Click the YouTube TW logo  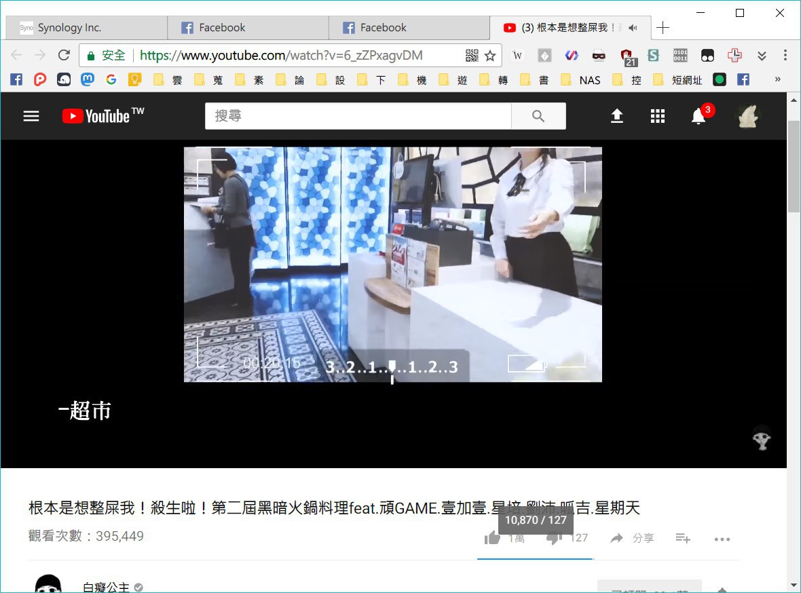[103, 116]
